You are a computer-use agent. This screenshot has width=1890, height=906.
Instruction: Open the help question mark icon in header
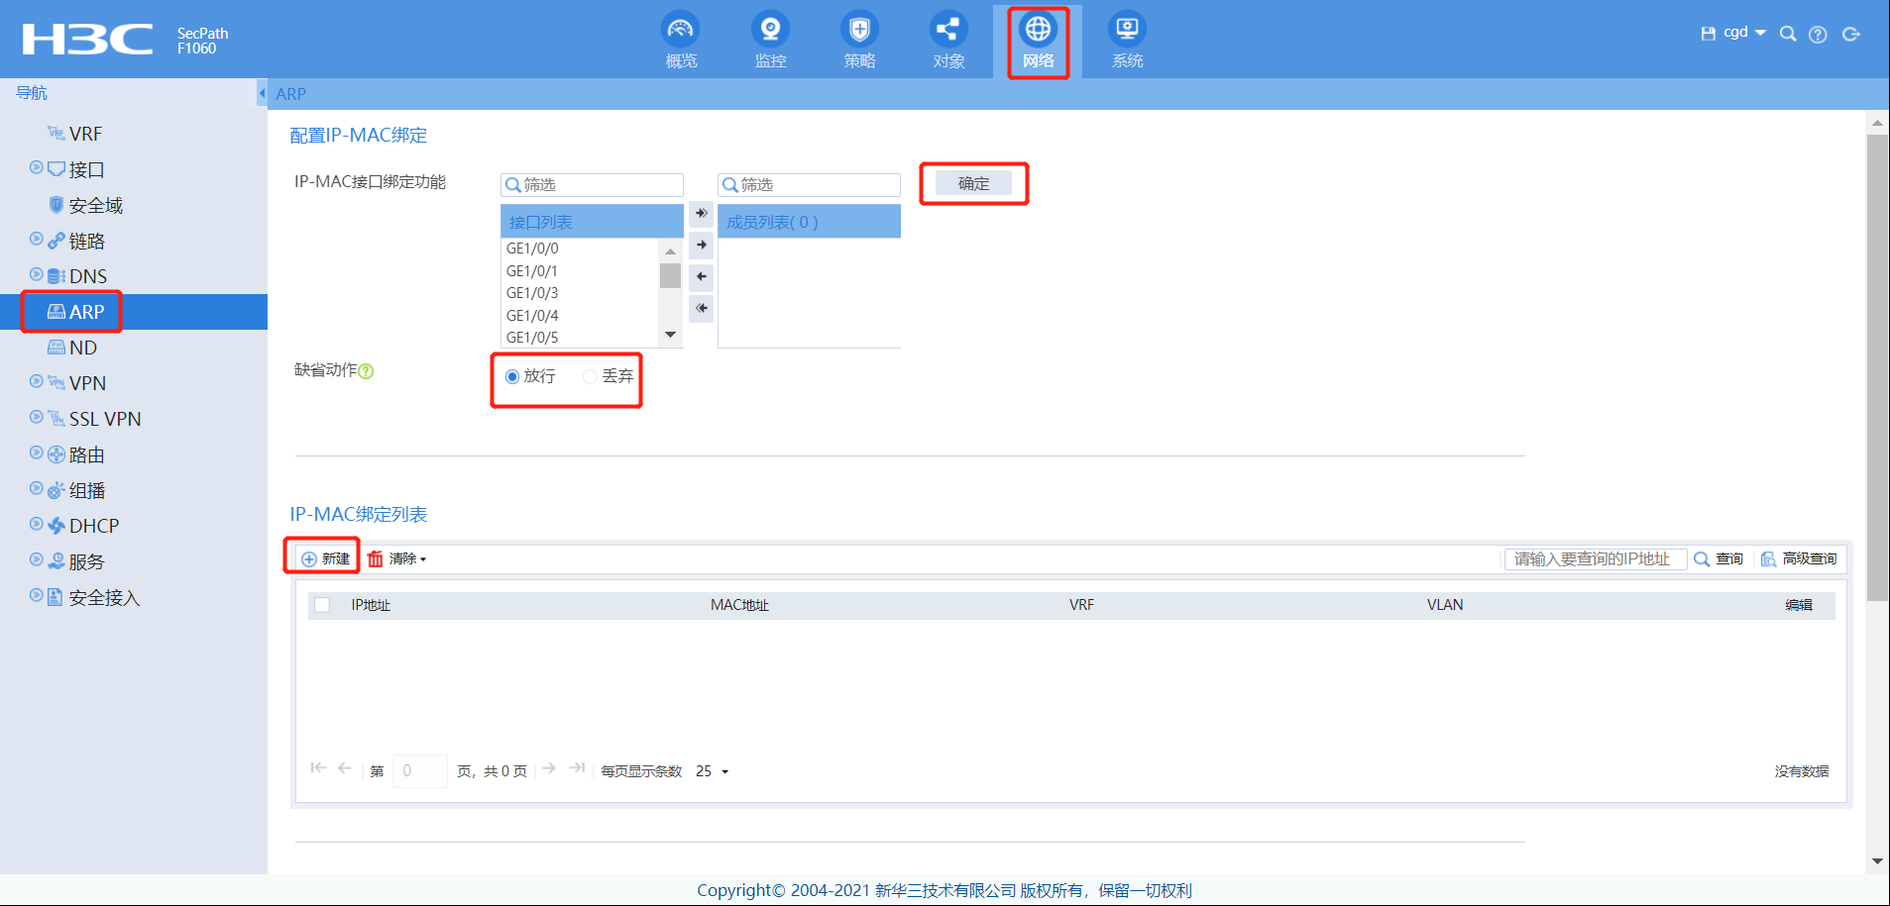pos(1818,35)
